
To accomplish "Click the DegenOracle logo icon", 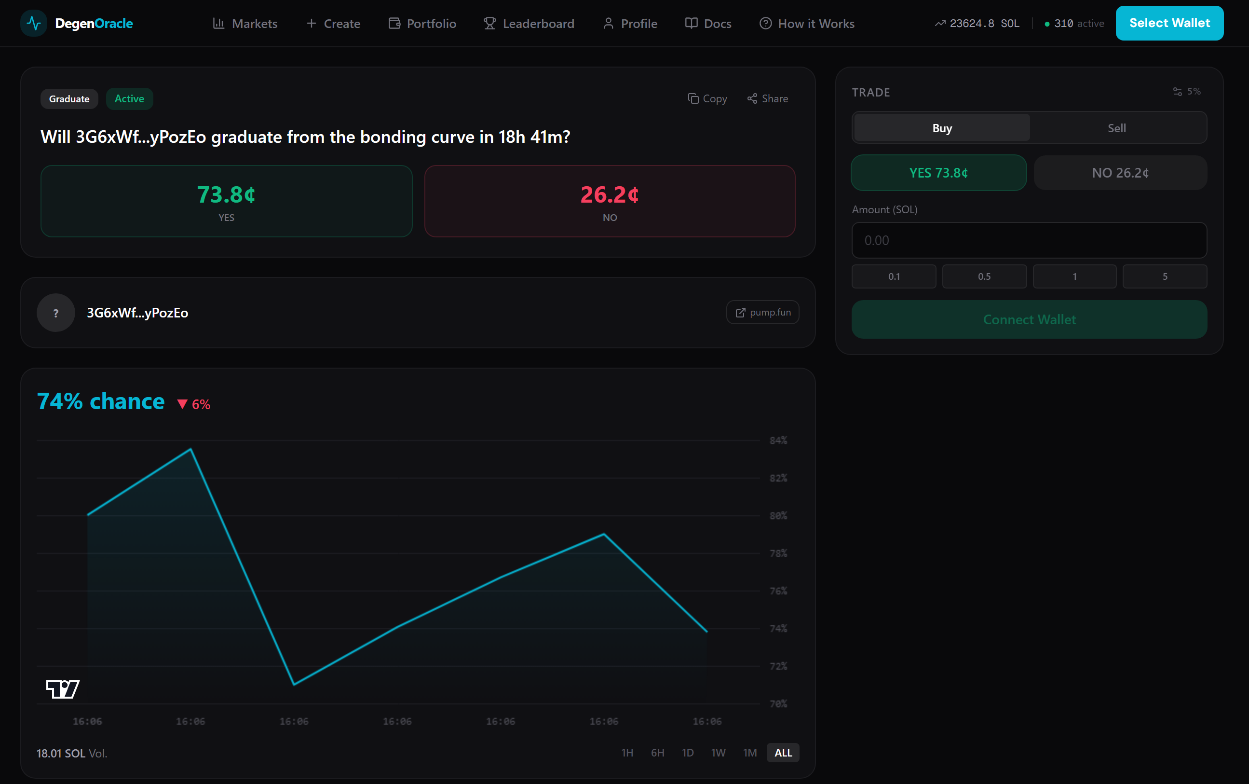I will coord(33,23).
